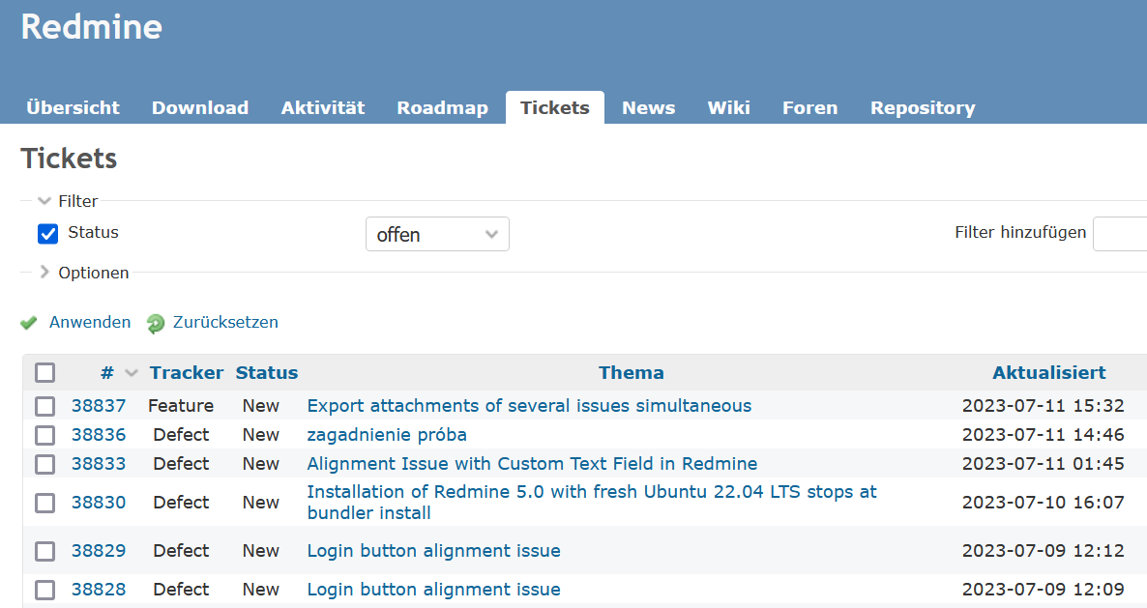This screenshot has height=608, width=1147.
Task: Click the Anwenden link
Action: [90, 322]
